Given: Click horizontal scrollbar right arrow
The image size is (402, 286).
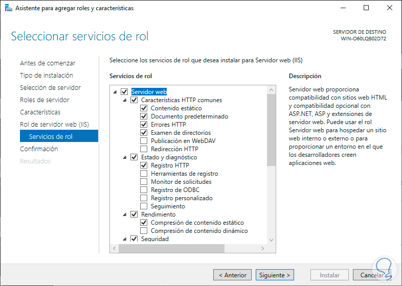Looking at the screenshot, I should 262,248.
